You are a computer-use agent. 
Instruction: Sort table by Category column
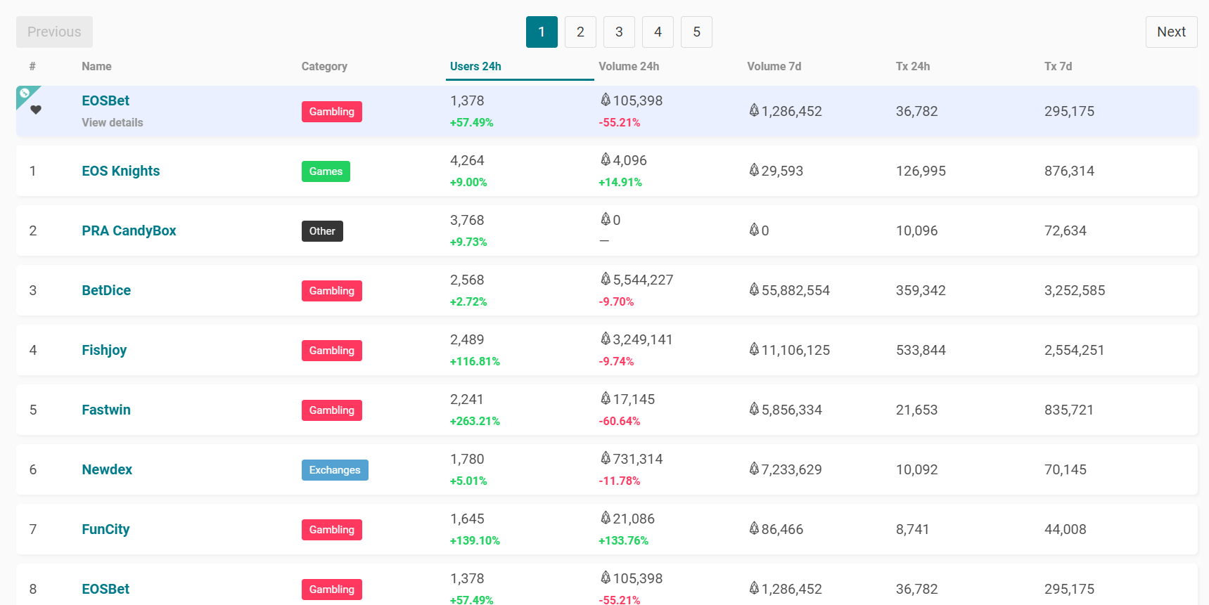tap(324, 66)
